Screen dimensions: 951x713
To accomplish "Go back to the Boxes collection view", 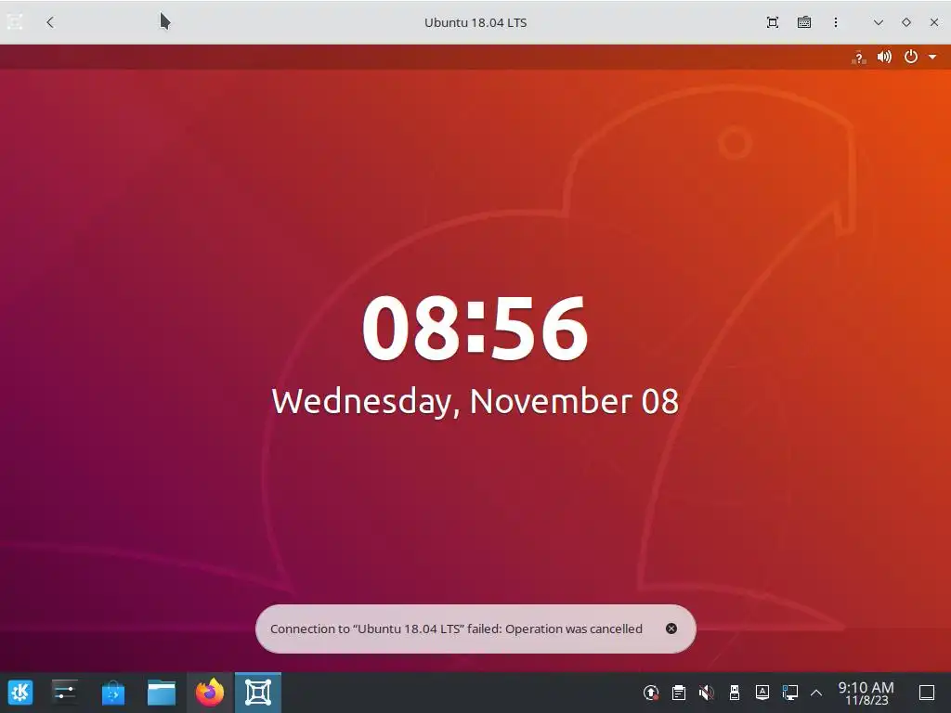I will click(x=50, y=22).
